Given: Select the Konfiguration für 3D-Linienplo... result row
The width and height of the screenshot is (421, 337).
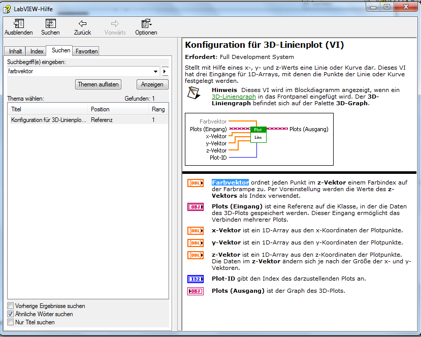Looking at the screenshot, I should click(x=88, y=120).
